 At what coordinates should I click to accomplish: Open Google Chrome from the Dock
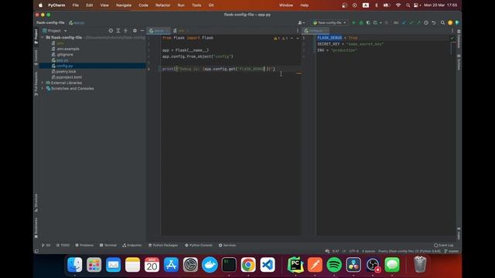248,264
